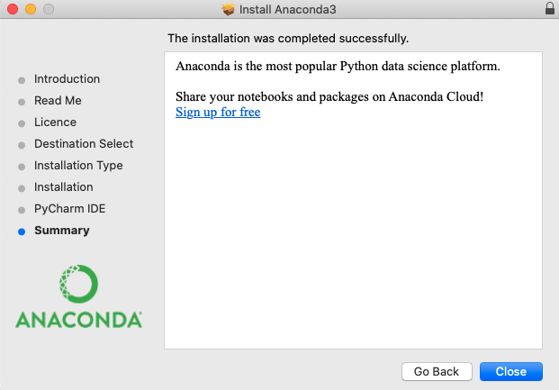Click the green Anaconda ring logo
Viewport: 559px width, 390px height.
click(x=78, y=284)
